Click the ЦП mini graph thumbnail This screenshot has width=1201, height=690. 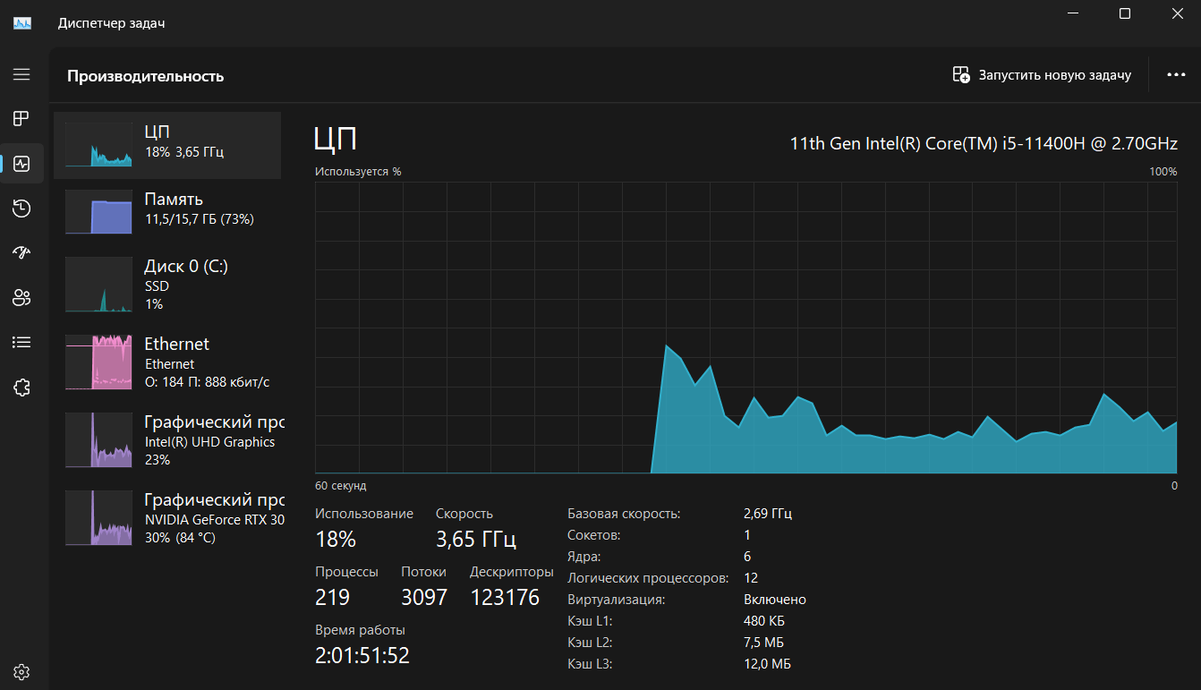click(x=98, y=145)
